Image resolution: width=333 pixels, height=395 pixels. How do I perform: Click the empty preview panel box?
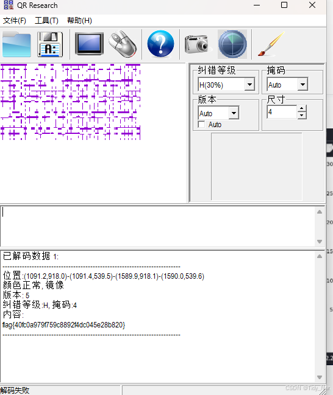coord(257,167)
